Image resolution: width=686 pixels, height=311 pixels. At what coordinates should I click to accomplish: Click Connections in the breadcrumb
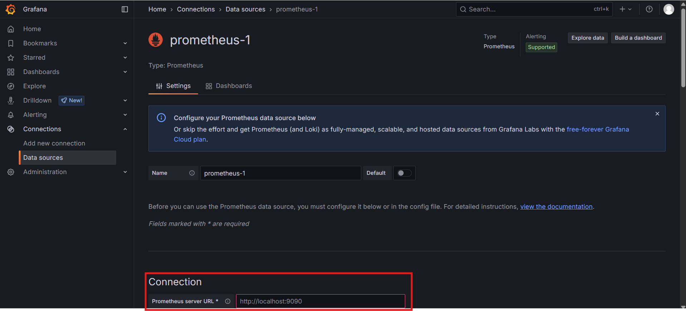coord(196,9)
